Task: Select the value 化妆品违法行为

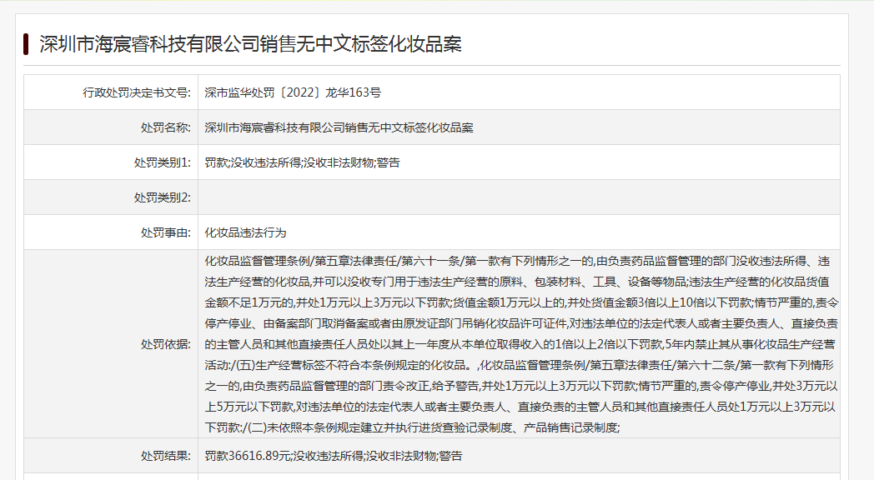Action: click(x=245, y=232)
